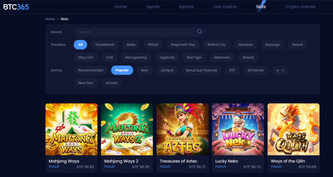Click the RTP 96.73 value
This screenshot has width=333, height=177.
pos(252,167)
